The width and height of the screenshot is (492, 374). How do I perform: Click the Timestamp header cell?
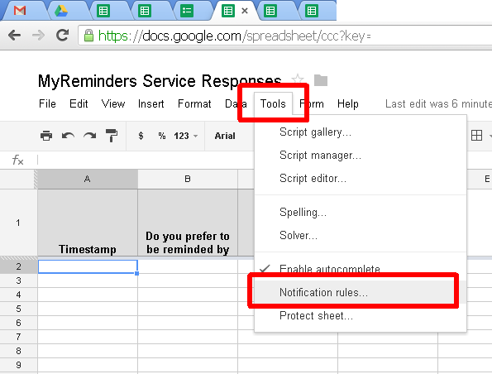pyautogui.click(x=88, y=223)
